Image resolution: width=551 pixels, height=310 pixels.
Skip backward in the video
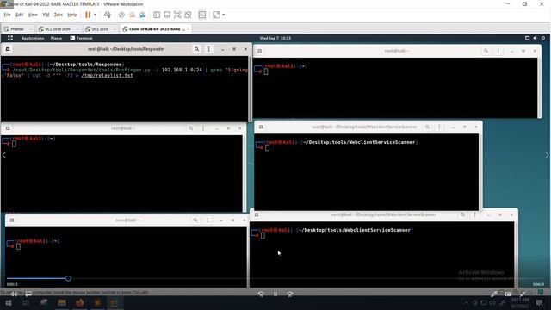[x=261, y=294]
